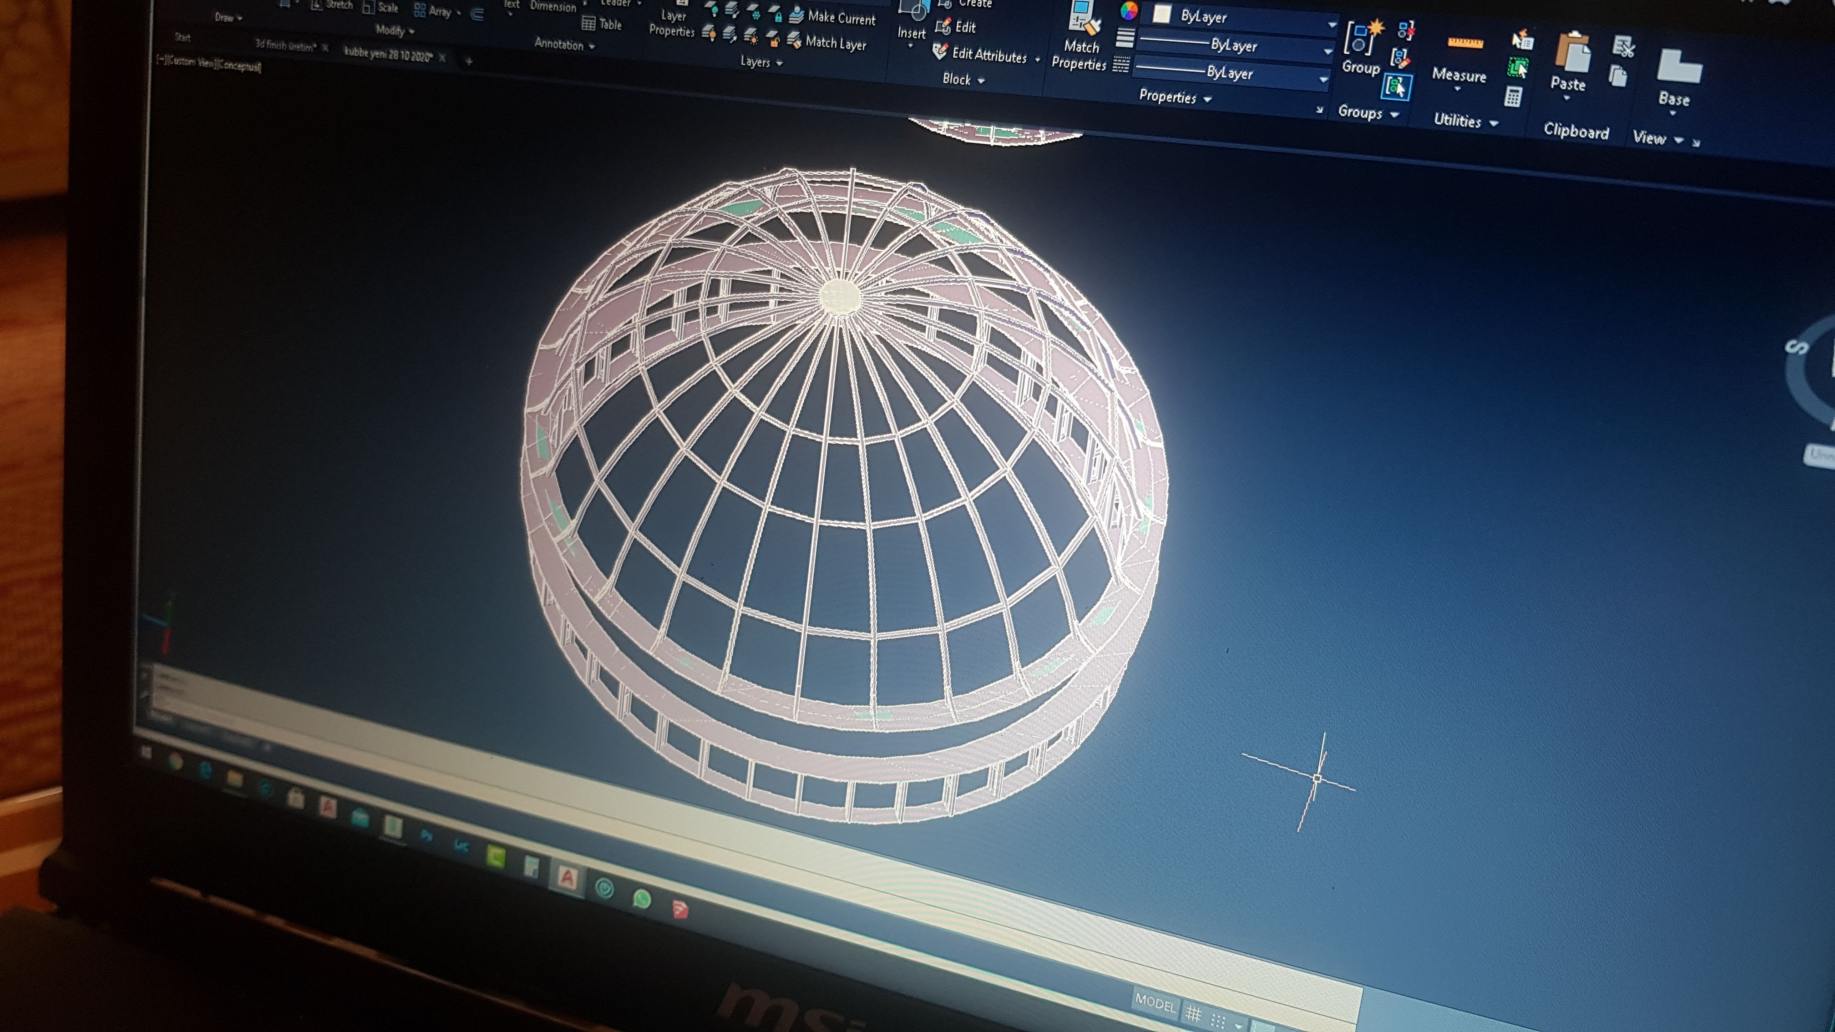Click the viewport controls [-] label
The image size is (1835, 1032).
click(x=162, y=60)
